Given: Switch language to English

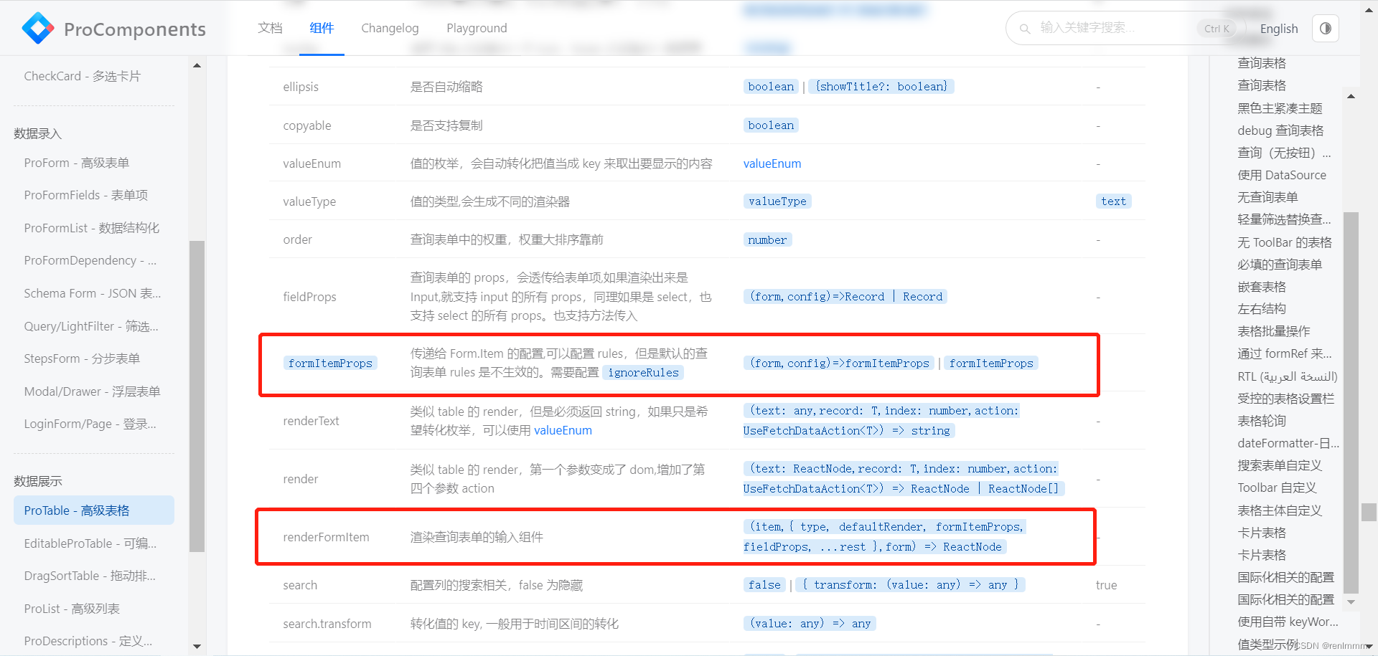Looking at the screenshot, I should pos(1279,28).
